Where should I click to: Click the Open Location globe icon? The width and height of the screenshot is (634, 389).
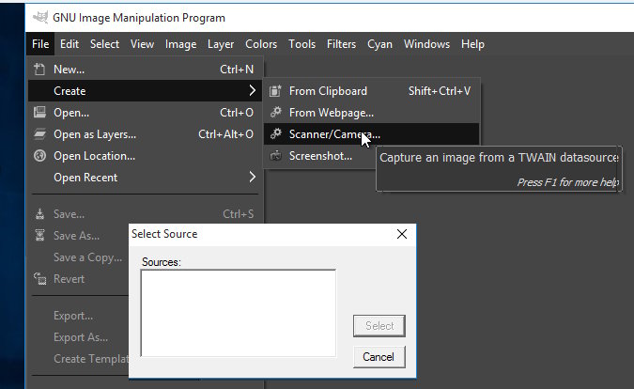tap(39, 156)
